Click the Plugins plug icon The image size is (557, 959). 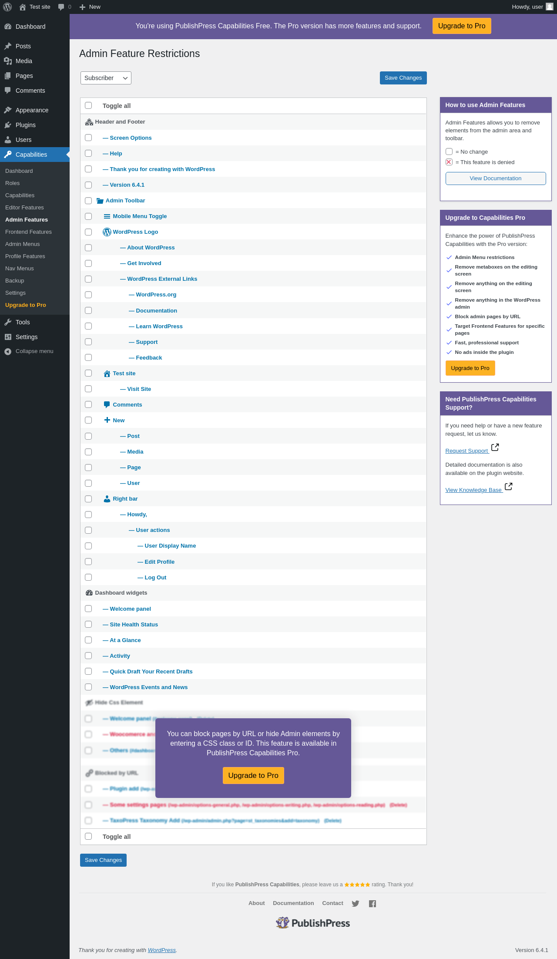[x=8, y=125]
